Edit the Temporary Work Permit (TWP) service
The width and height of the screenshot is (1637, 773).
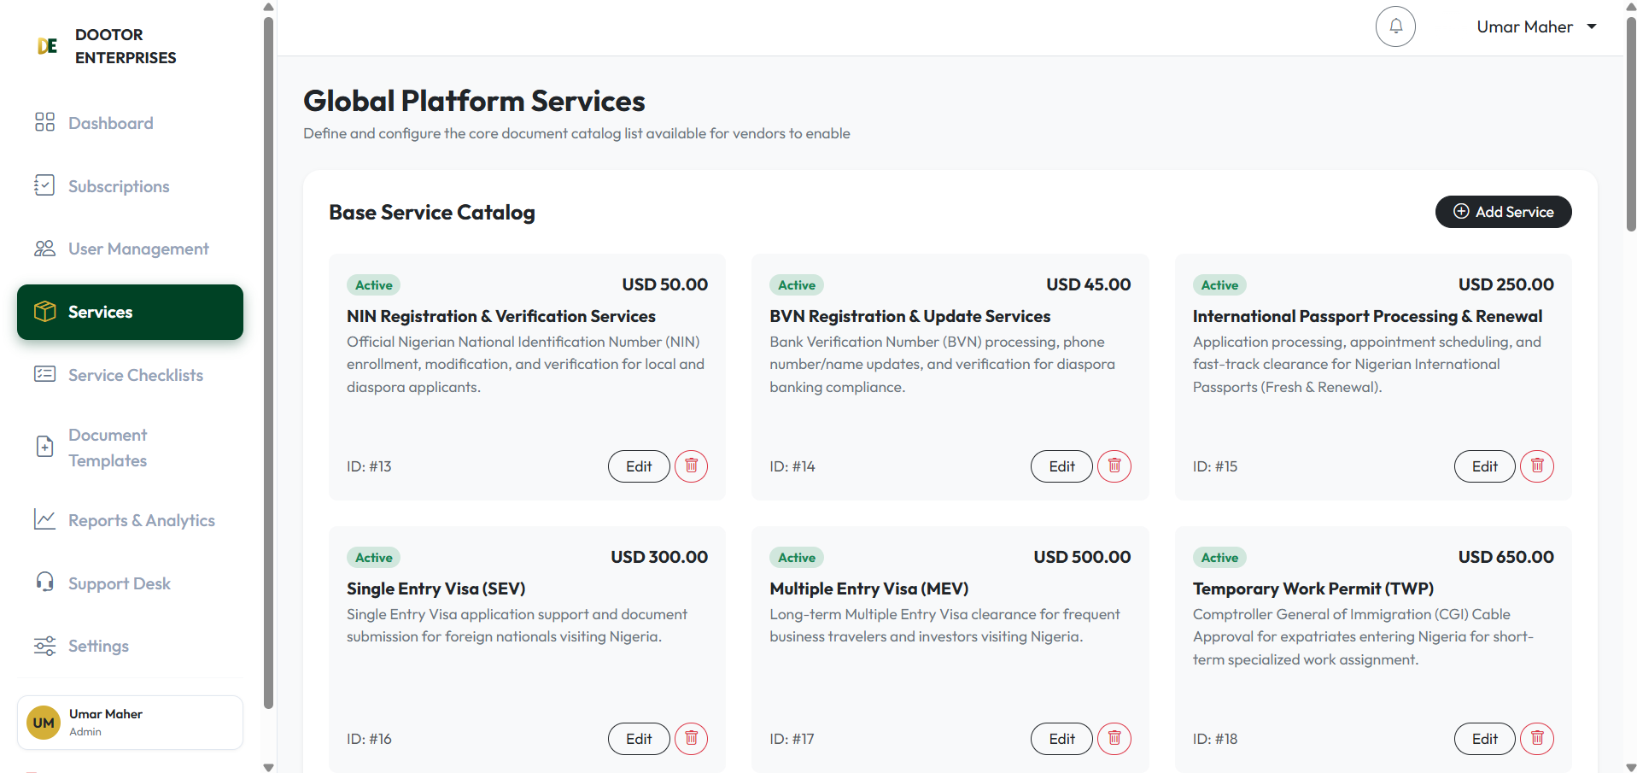(1484, 739)
